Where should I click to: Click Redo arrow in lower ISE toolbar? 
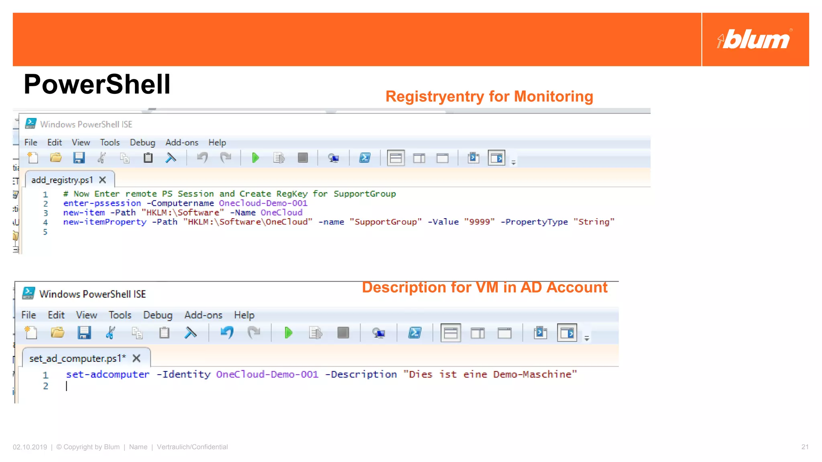pyautogui.click(x=254, y=332)
